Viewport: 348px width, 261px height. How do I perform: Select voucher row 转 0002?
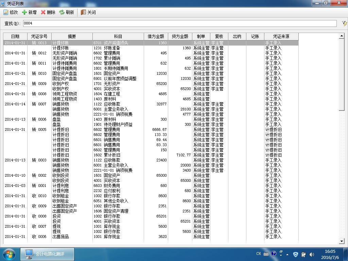point(151,176)
